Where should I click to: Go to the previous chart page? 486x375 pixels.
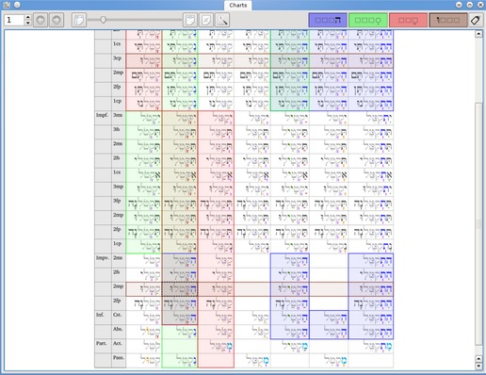(x=40, y=20)
